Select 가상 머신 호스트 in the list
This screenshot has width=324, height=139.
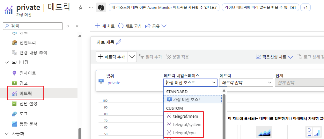tap(193, 100)
